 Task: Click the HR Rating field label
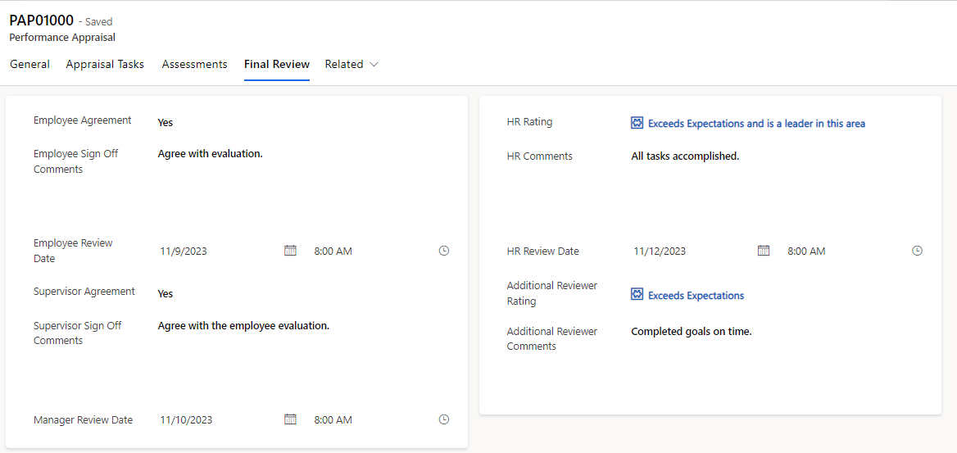[530, 121]
